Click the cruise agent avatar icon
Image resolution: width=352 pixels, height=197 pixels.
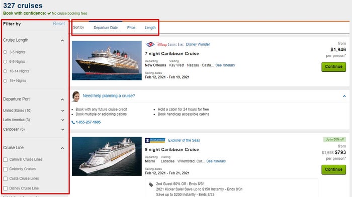tap(76, 96)
